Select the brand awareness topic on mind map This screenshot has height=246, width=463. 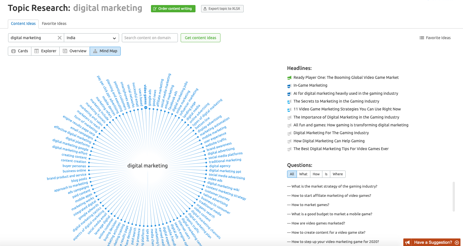tap(219, 147)
